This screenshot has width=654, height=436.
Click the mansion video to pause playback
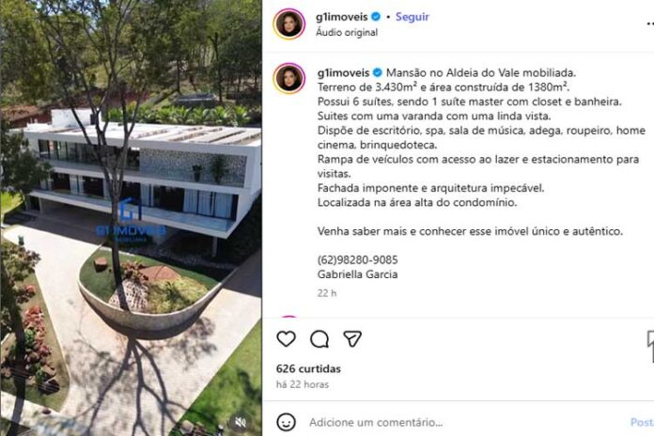(x=131, y=218)
